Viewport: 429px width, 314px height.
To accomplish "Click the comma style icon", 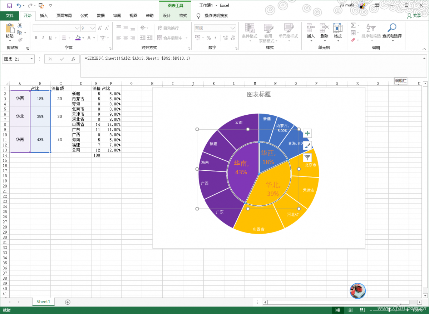I will [x=216, y=38].
